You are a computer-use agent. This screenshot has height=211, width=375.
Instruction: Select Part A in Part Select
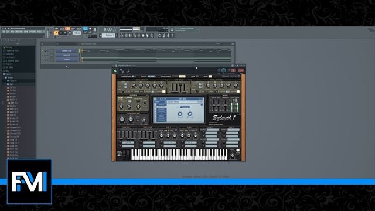click(176, 76)
